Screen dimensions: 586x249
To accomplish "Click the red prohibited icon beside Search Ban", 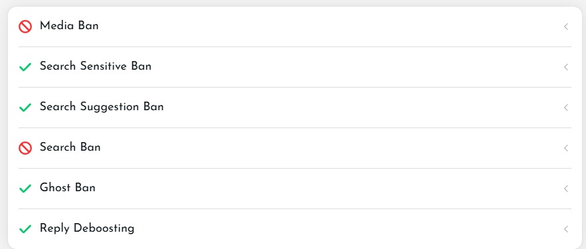I will pos(25,148).
